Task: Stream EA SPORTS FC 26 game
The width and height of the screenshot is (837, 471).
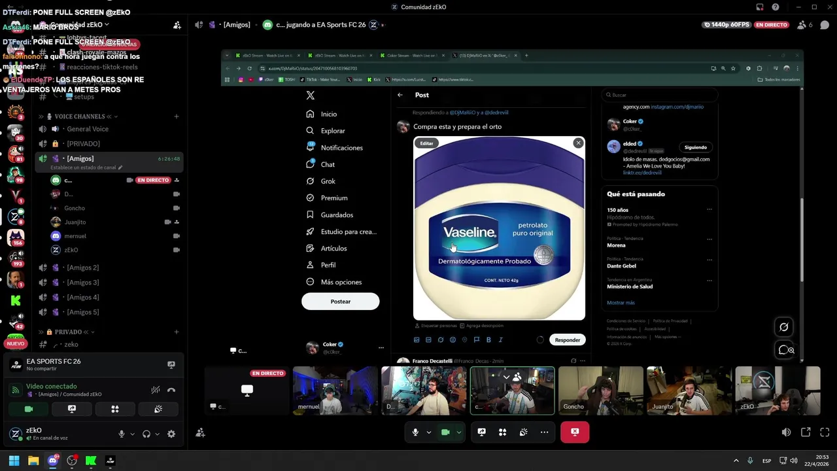Action: click(171, 365)
